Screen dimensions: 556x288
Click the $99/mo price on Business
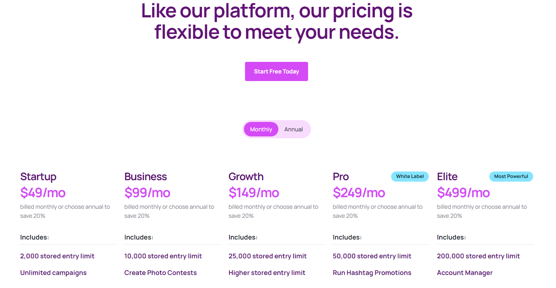tap(147, 193)
